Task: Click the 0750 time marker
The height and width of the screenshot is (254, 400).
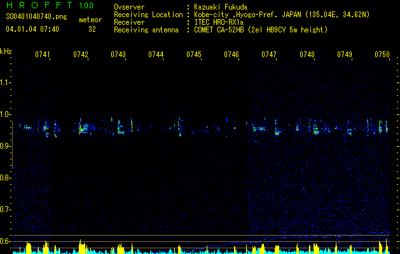Action: point(382,55)
